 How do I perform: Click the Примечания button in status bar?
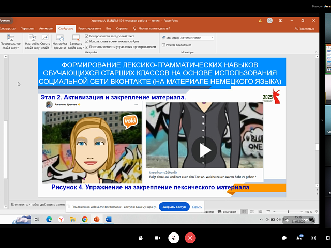tap(227, 212)
